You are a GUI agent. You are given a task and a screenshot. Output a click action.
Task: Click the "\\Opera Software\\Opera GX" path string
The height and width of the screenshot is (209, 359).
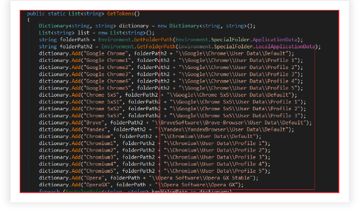point(197,185)
